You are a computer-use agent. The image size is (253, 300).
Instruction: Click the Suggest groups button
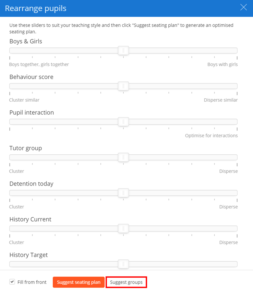pyautogui.click(x=126, y=282)
